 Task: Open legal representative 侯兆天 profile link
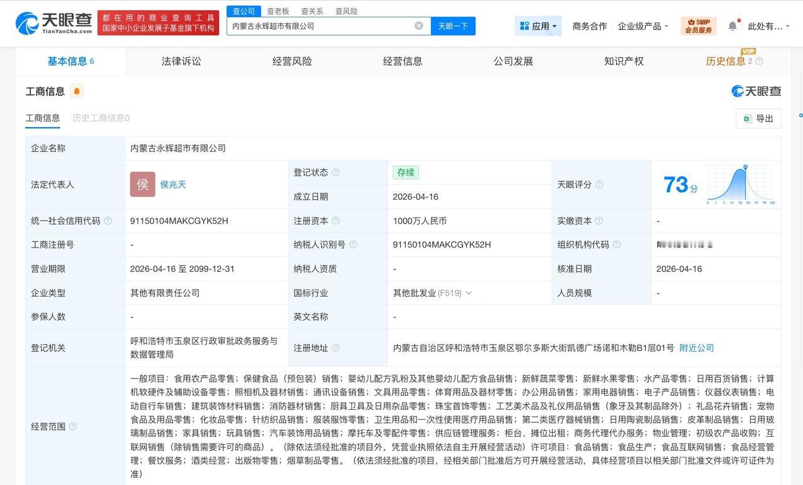coord(173,184)
